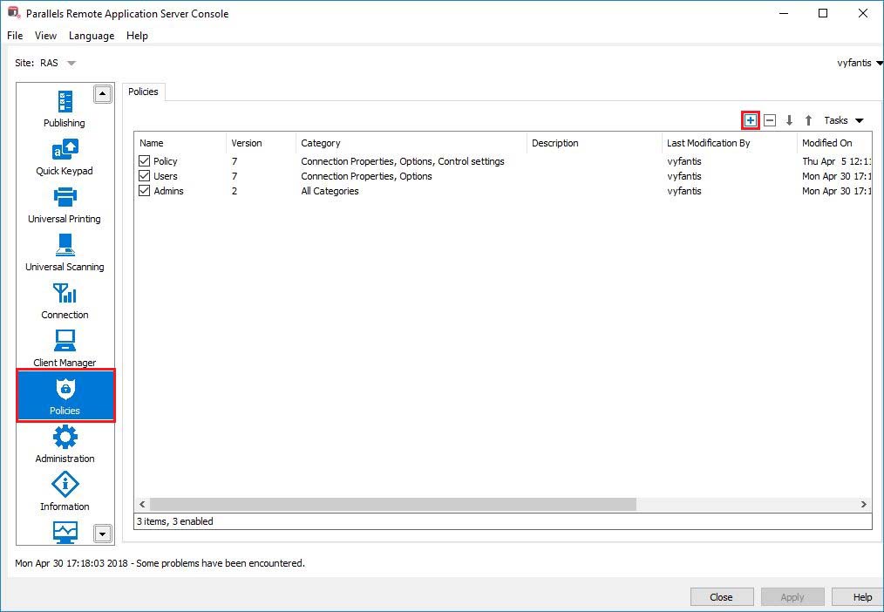The width and height of the screenshot is (884, 612).
Task: Click the 'Some problems have been encountered' message
Action: click(221, 563)
